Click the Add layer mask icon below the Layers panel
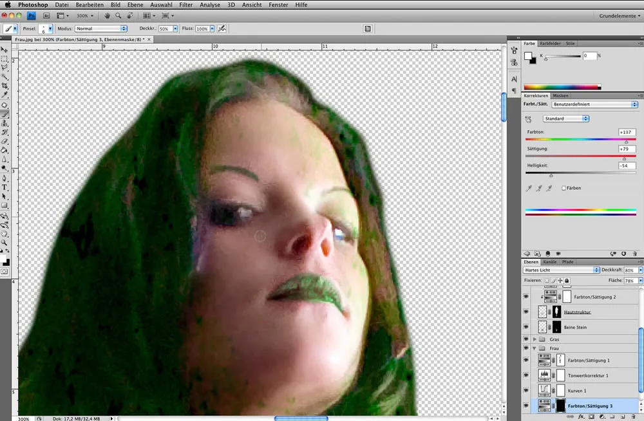644x421 pixels. 591,416
